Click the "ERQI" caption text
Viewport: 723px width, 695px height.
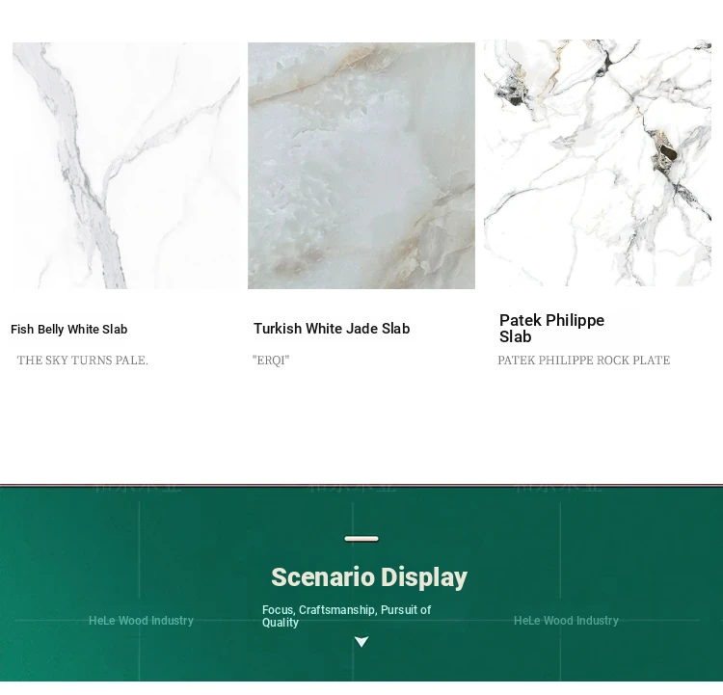pyautogui.click(x=271, y=361)
